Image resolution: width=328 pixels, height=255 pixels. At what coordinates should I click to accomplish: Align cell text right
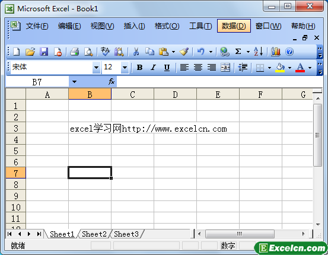[212, 68]
